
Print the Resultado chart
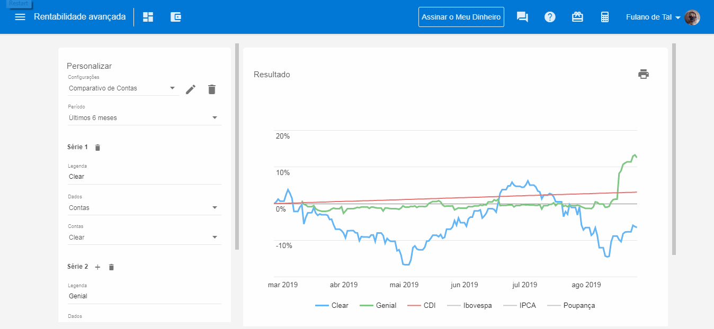pyautogui.click(x=643, y=74)
